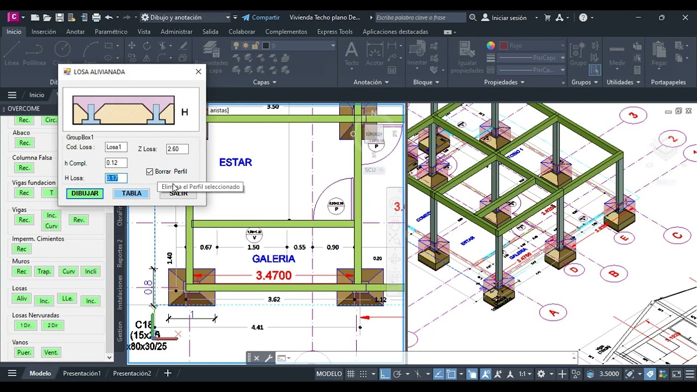Click the Plot/Print icon
The width and height of the screenshot is (697, 392).
(96, 17)
